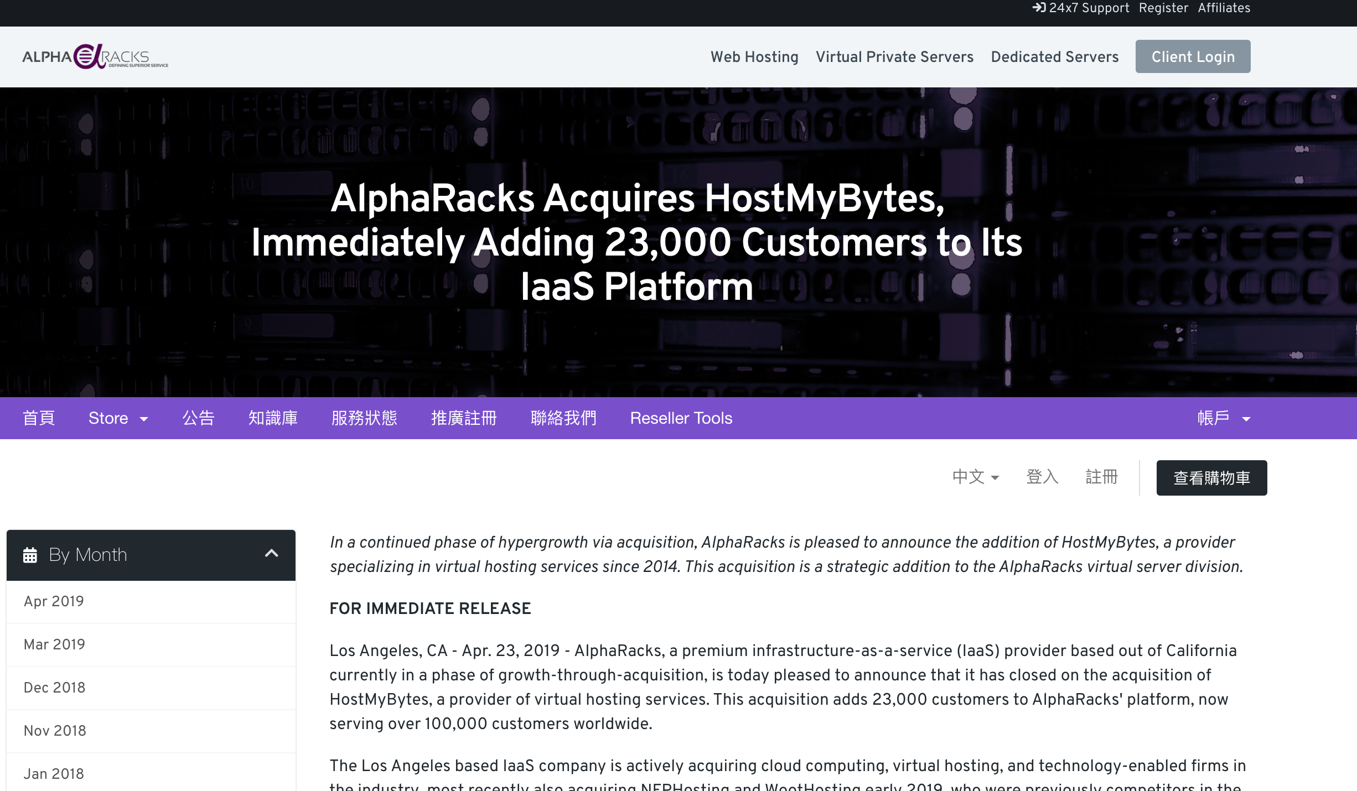The width and height of the screenshot is (1357, 791).
Task: Click the sign-in arrow icon near 24x7 Support
Action: pos(1039,8)
